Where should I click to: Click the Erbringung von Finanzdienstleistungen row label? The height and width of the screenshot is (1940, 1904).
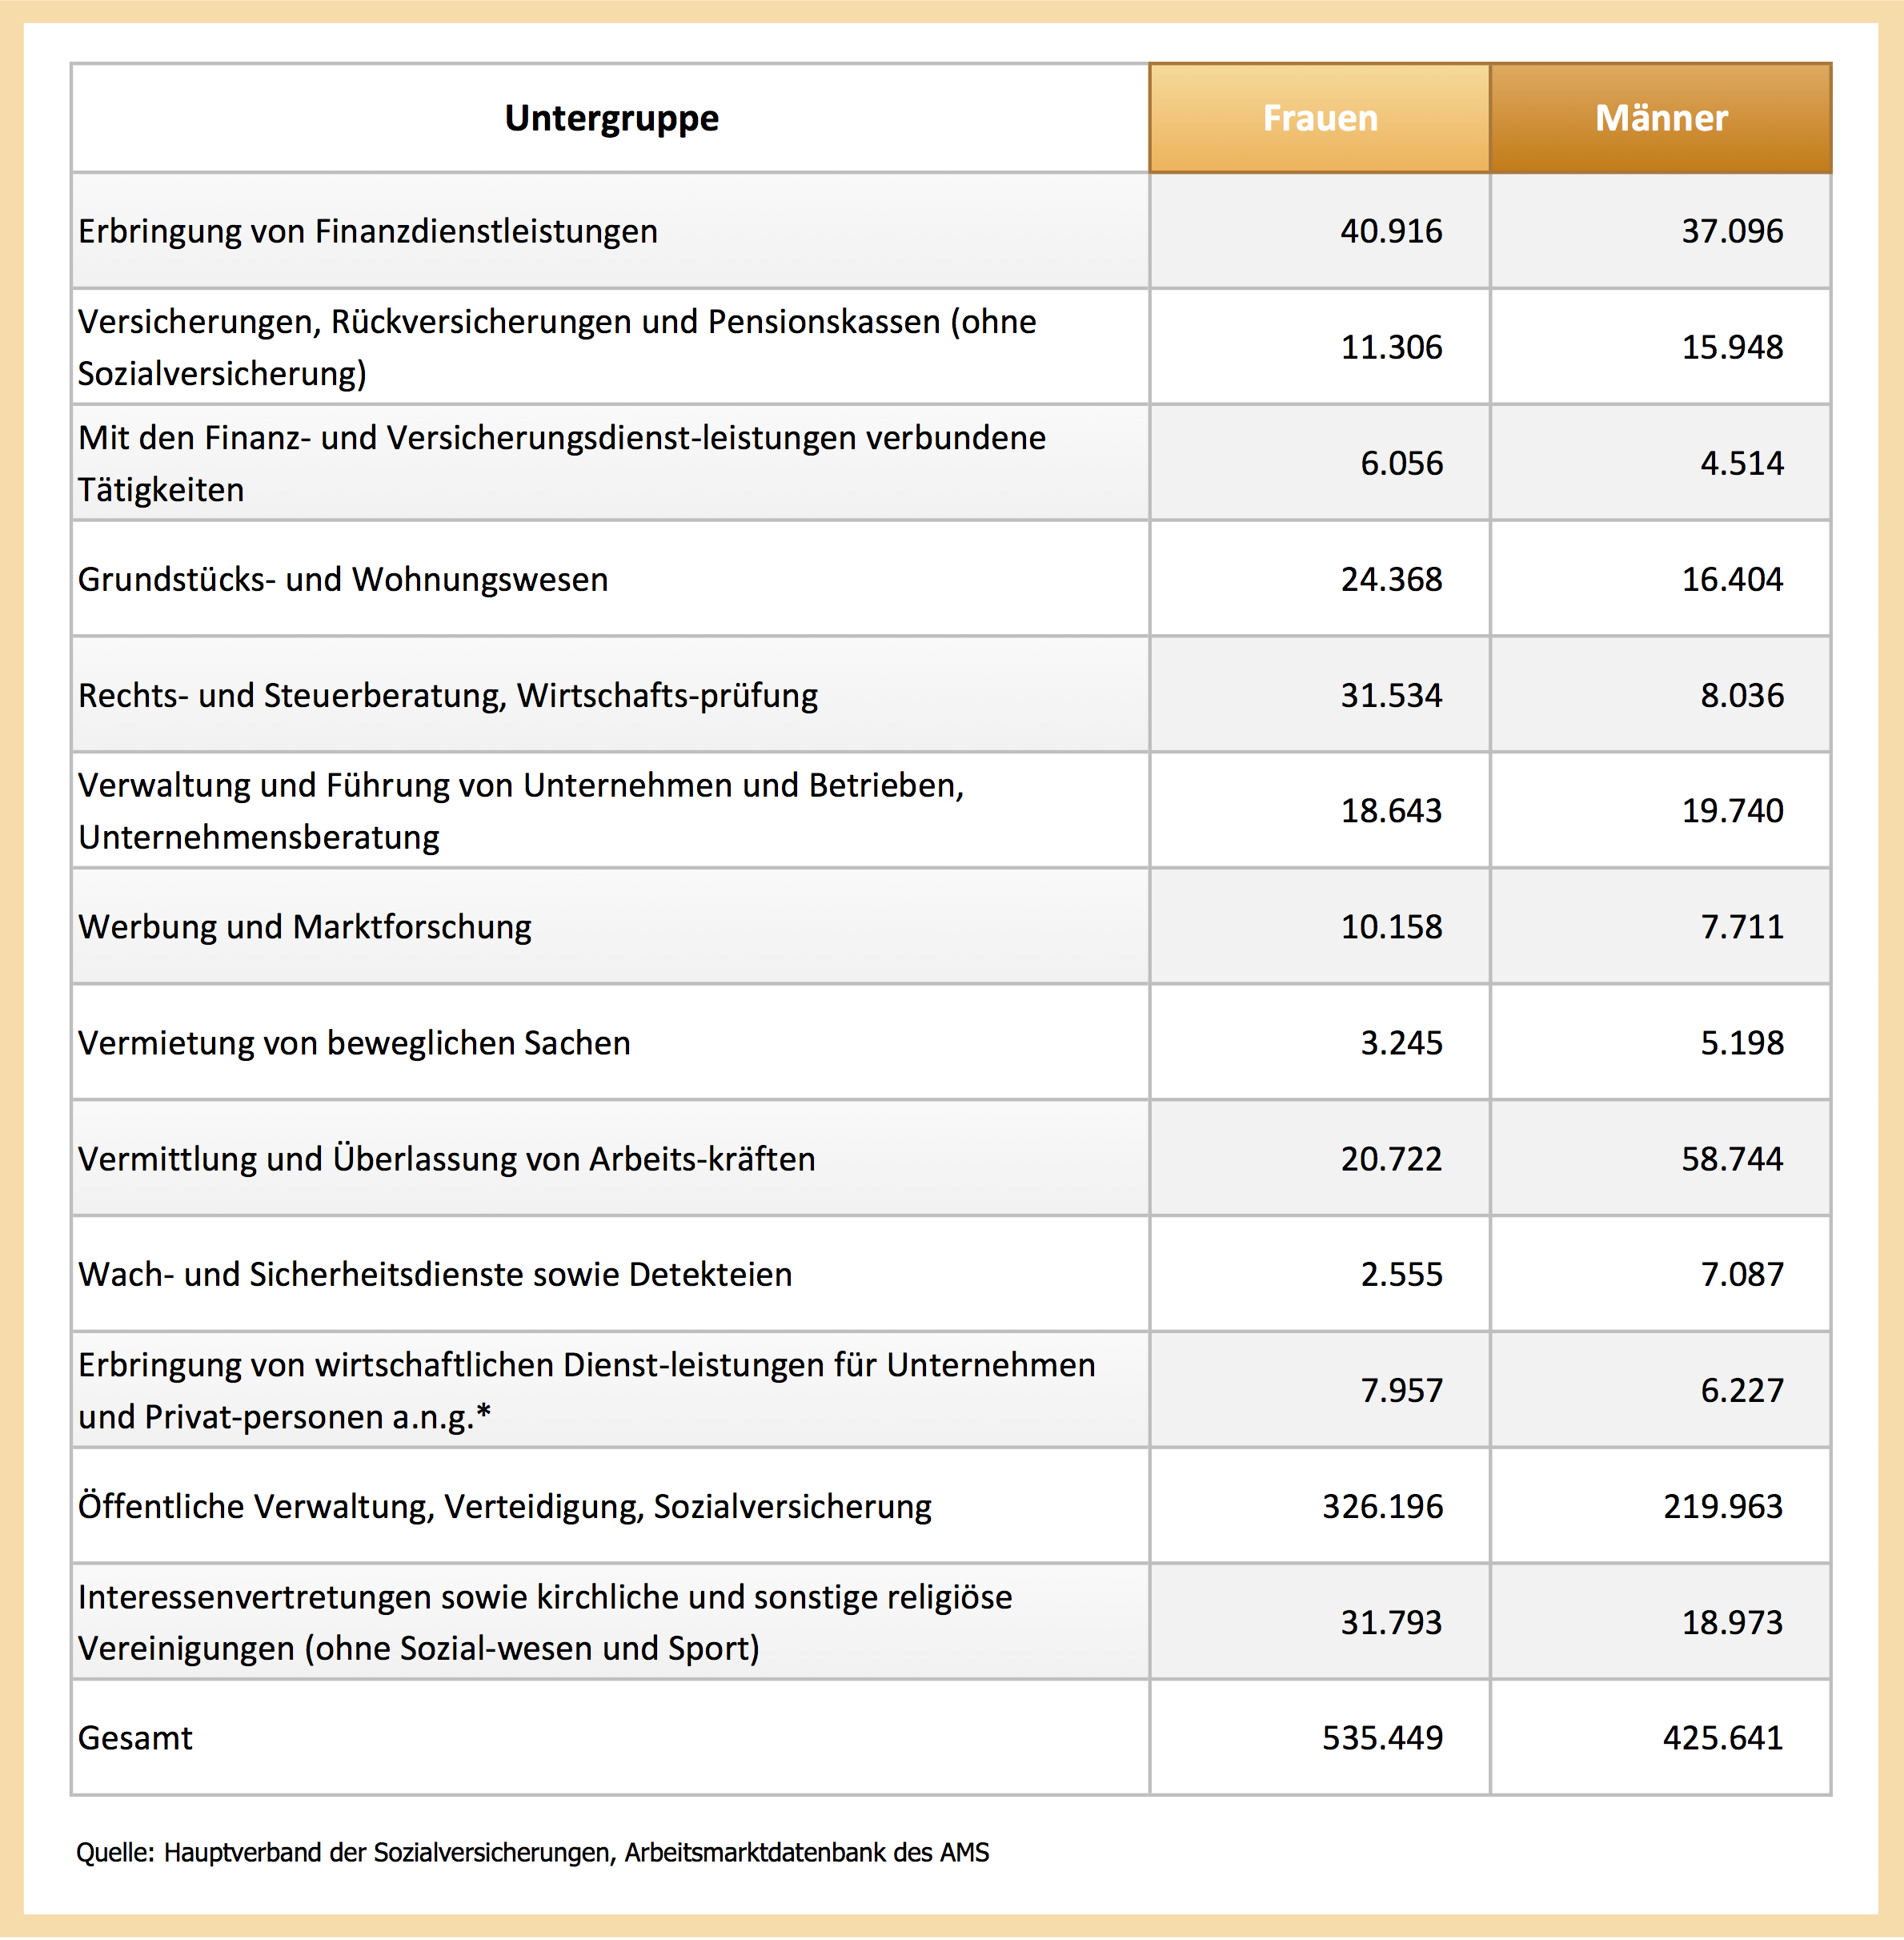pos(368,231)
